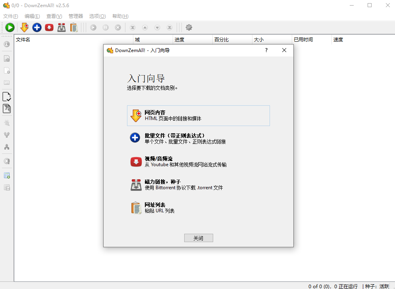Choose 网址列表 in the wizard

pyautogui.click(x=198, y=208)
